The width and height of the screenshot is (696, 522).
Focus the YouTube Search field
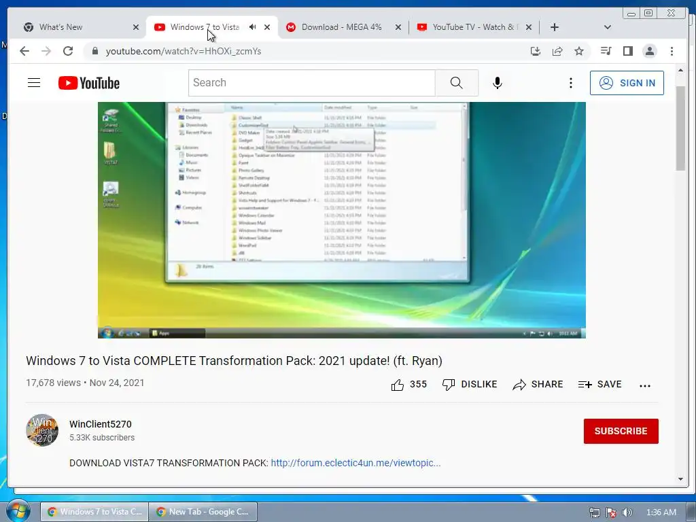(x=311, y=82)
